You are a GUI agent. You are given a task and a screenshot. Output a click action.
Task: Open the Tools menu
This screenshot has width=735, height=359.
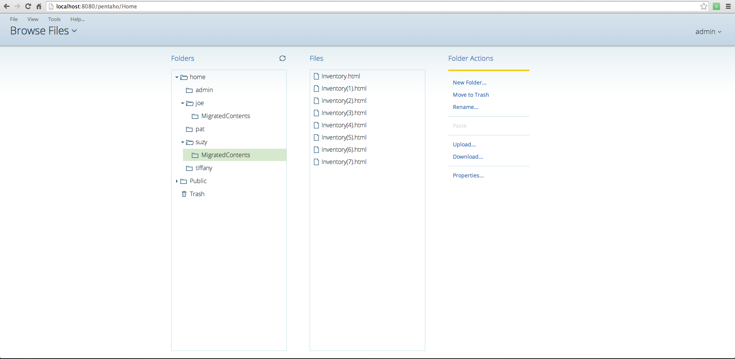point(54,19)
